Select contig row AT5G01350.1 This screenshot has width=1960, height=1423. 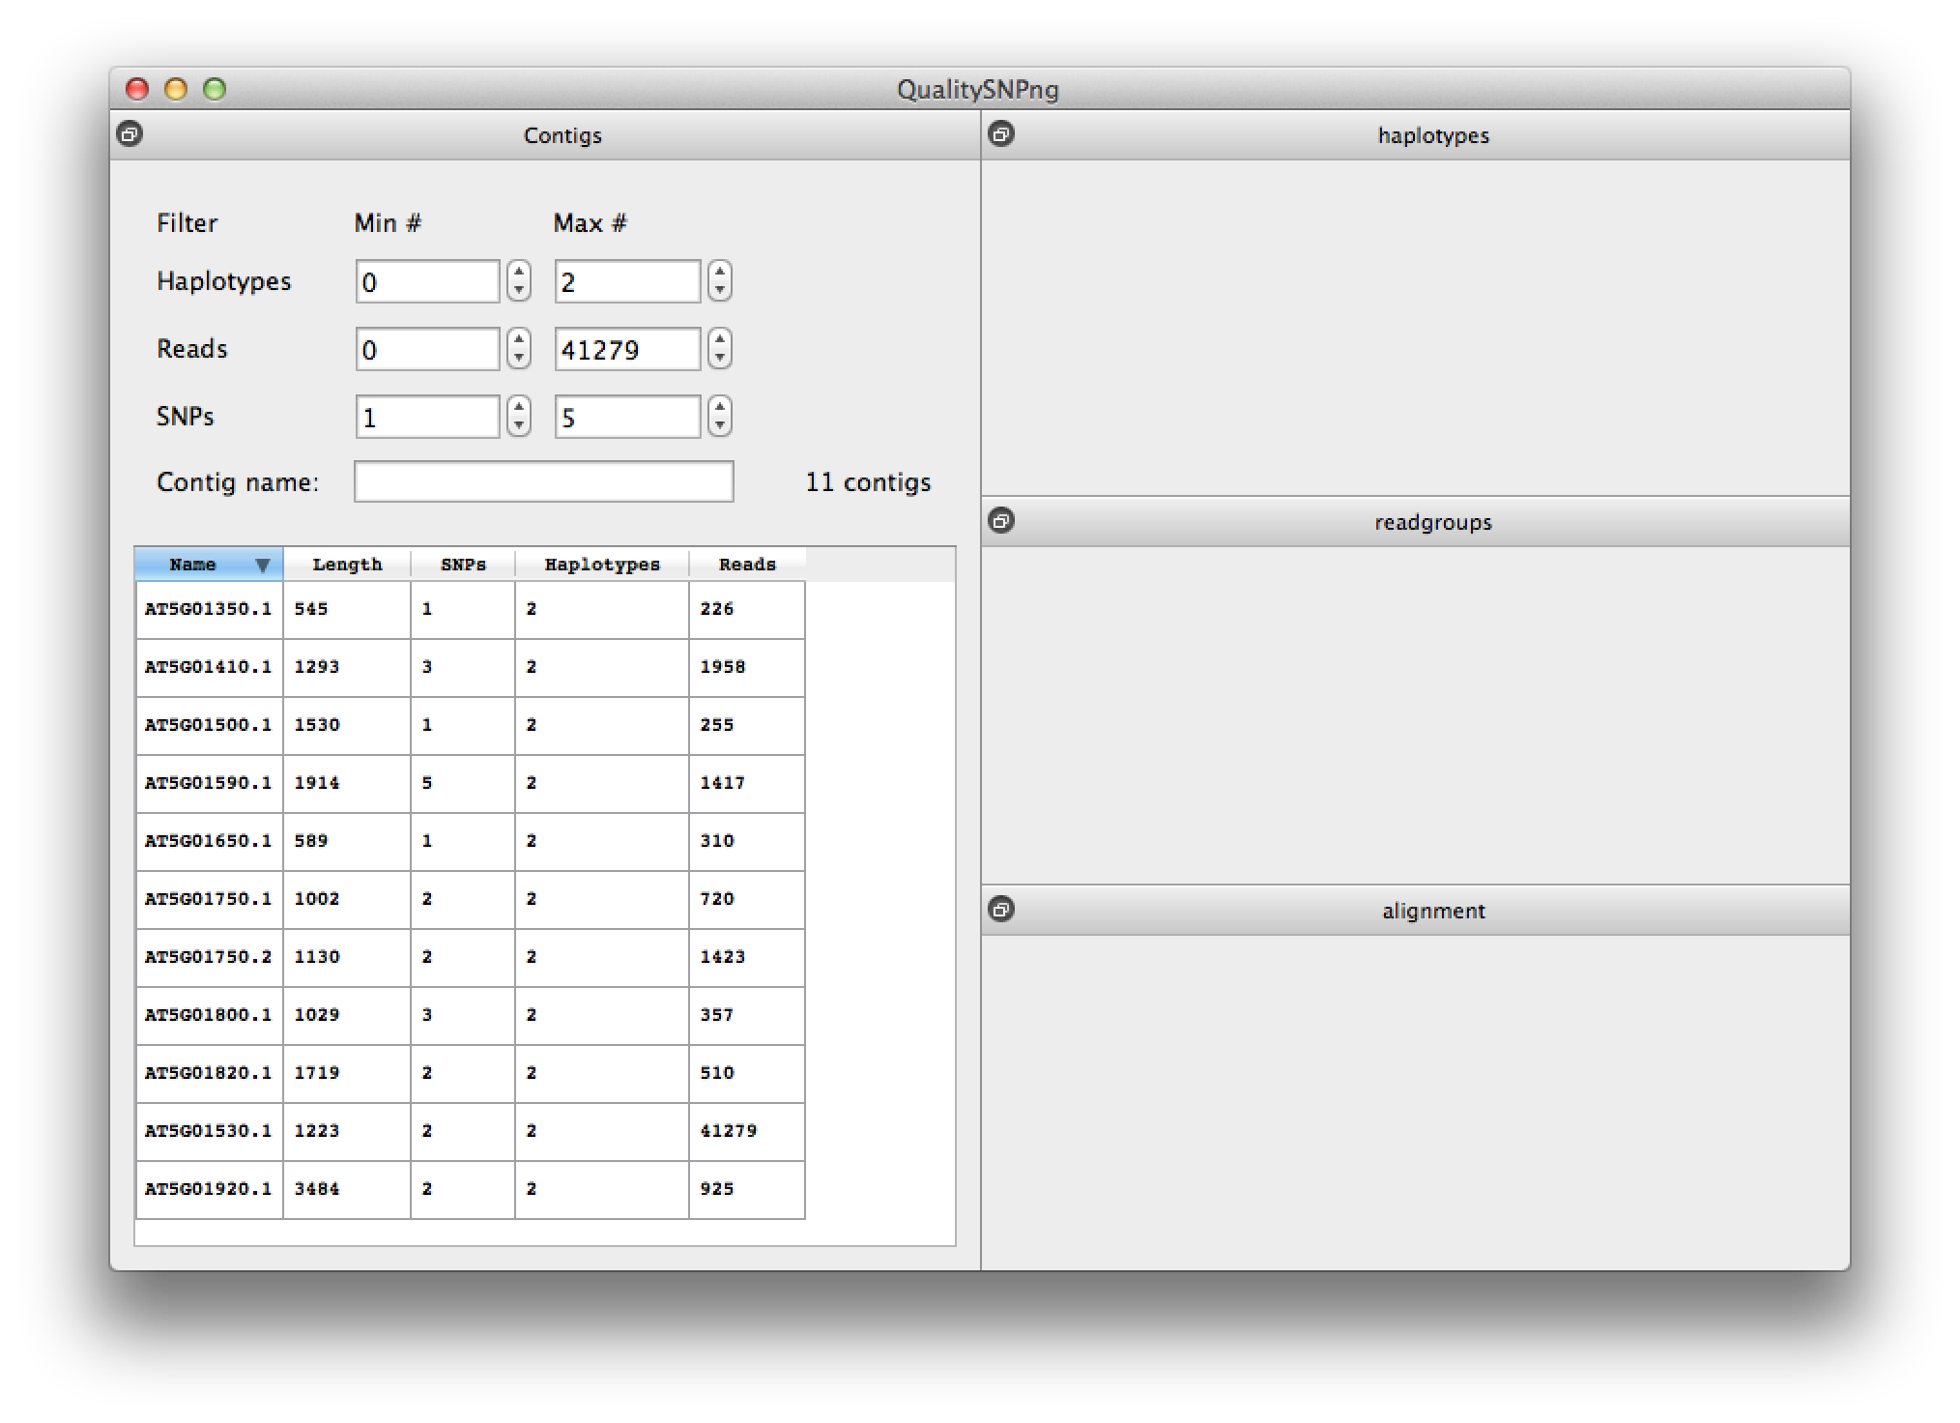[209, 609]
